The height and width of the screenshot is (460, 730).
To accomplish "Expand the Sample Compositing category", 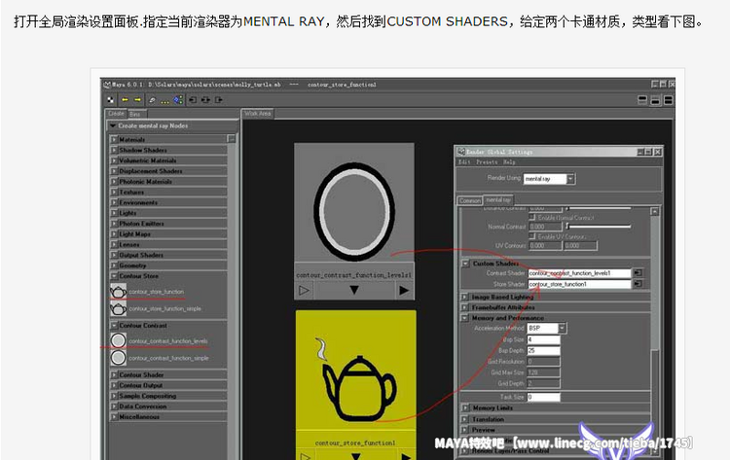I will (114, 396).
